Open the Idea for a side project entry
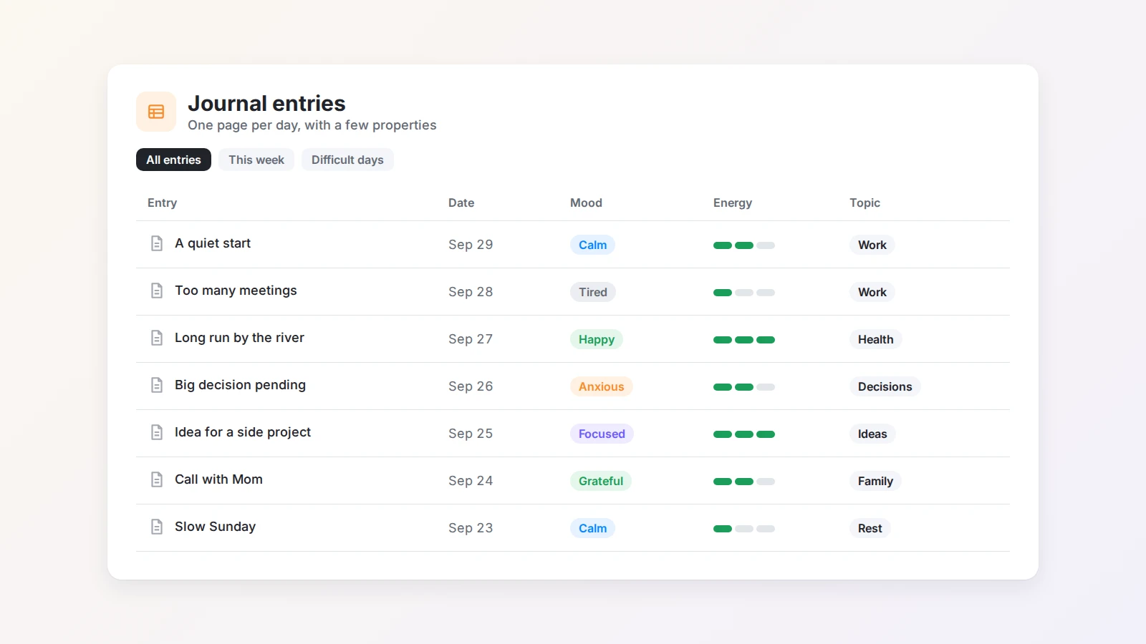The image size is (1146, 644). pos(243,432)
